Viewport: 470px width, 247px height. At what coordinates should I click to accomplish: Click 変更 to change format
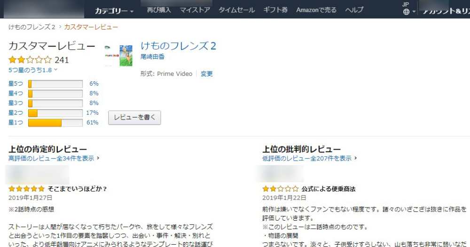(x=206, y=74)
